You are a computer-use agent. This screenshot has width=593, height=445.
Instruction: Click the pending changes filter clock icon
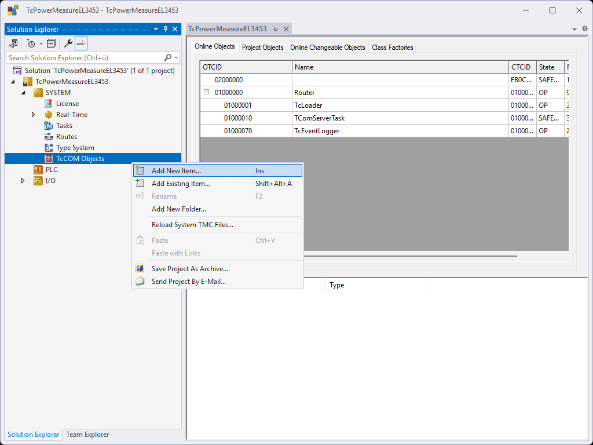[31, 43]
